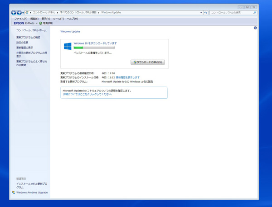Expand the address bar history dropdown
This screenshot has width=272, height=207.
[x=201, y=13]
